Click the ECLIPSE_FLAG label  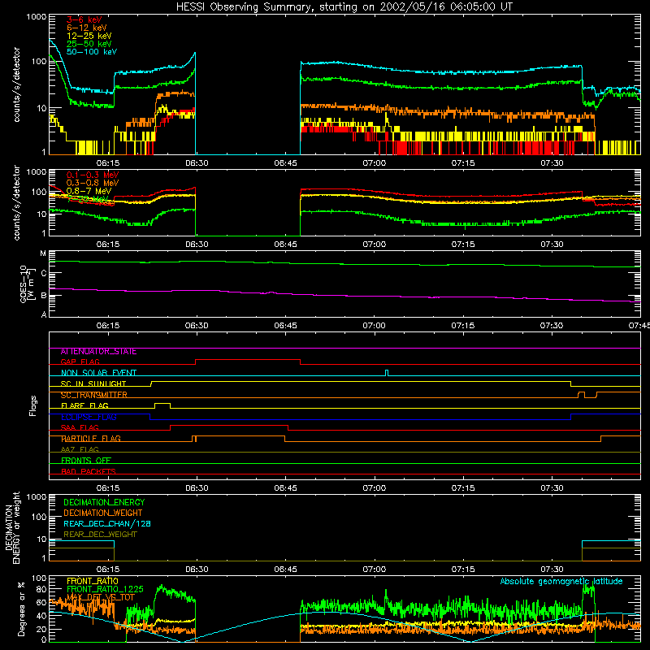[89, 417]
